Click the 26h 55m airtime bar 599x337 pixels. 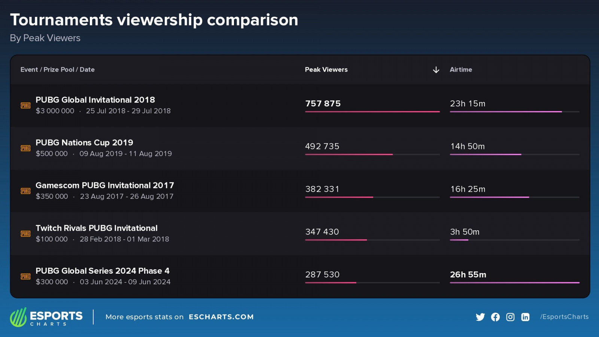[x=514, y=282]
